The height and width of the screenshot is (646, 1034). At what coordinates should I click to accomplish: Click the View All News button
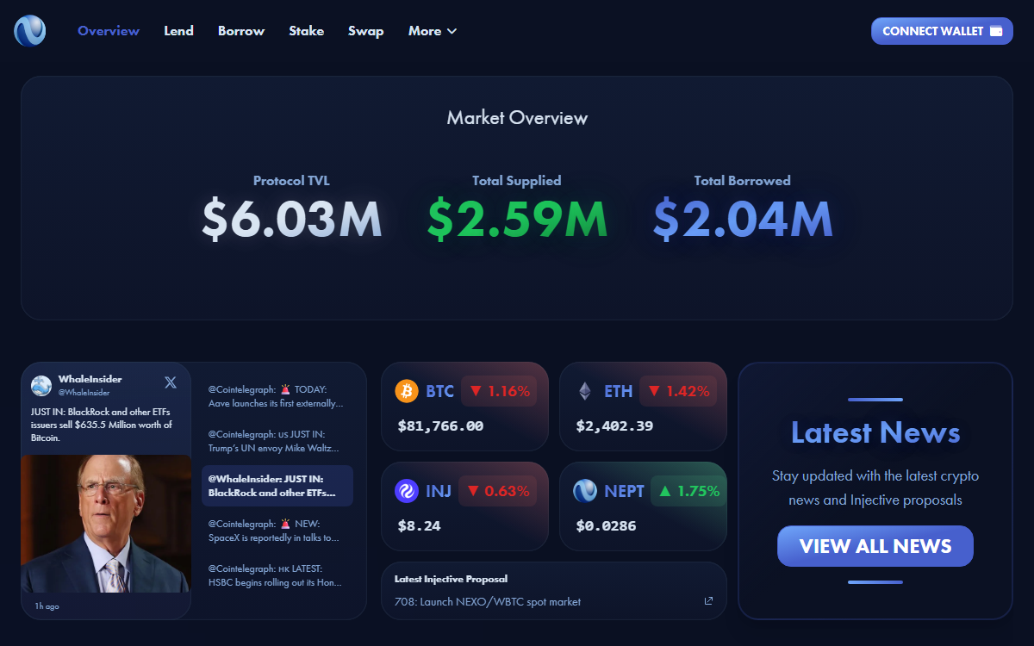point(875,546)
